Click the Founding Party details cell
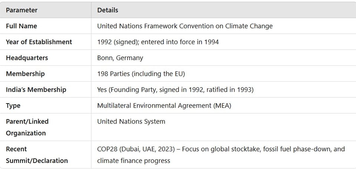 [x=175, y=90]
